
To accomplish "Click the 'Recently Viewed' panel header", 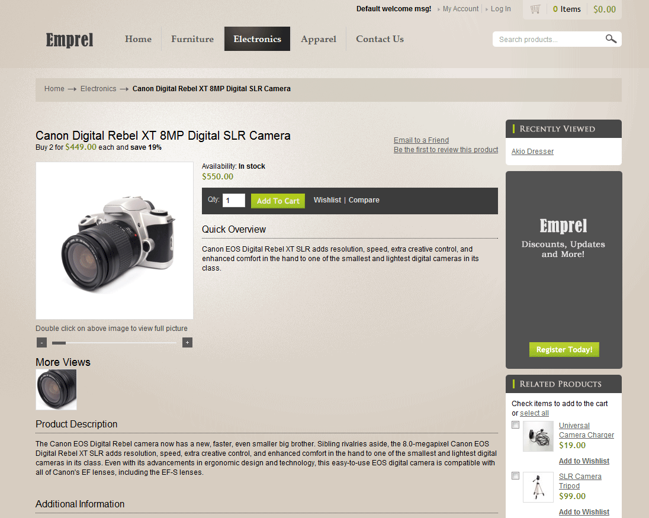I will click(x=564, y=128).
